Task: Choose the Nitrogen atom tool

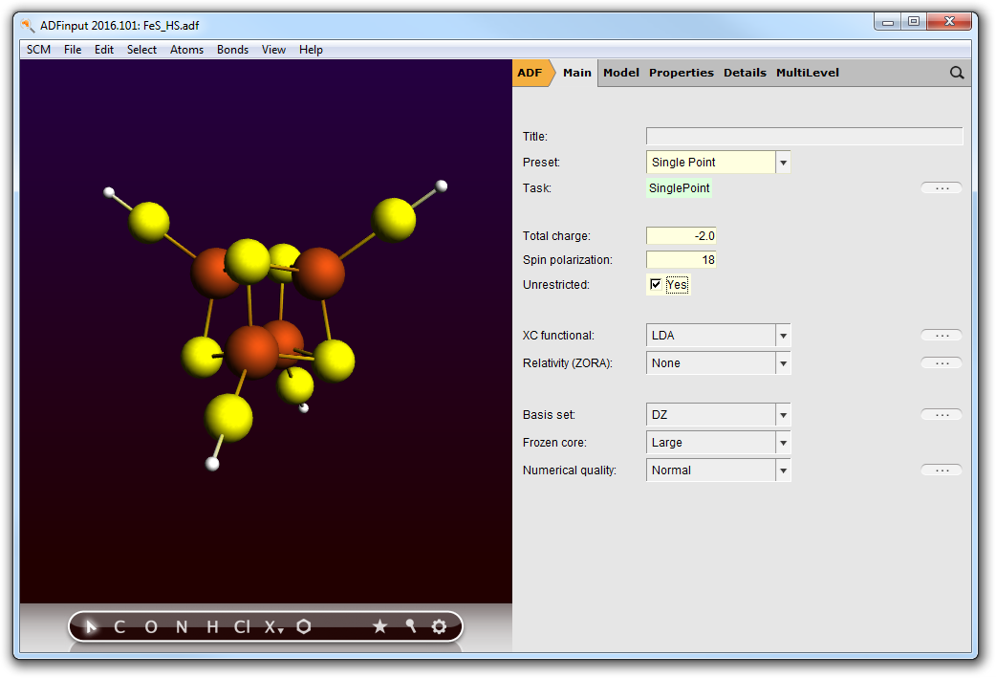Action: click(182, 627)
